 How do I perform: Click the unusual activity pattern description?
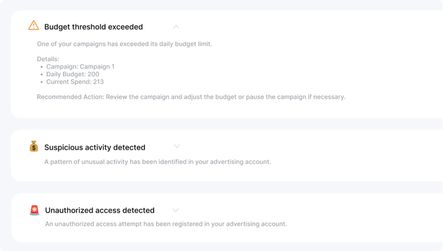coord(157,162)
